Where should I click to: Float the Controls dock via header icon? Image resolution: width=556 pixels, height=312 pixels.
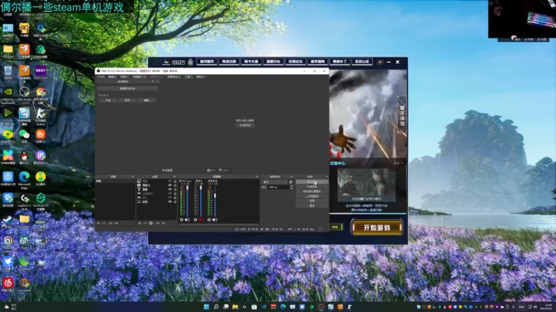click(x=326, y=177)
